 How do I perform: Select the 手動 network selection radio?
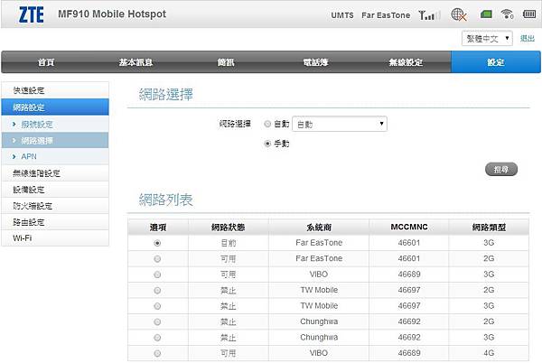click(x=267, y=144)
